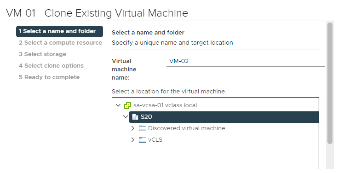
Task: Click the 'Specify a unique name and target location' text
Action: coord(172,43)
